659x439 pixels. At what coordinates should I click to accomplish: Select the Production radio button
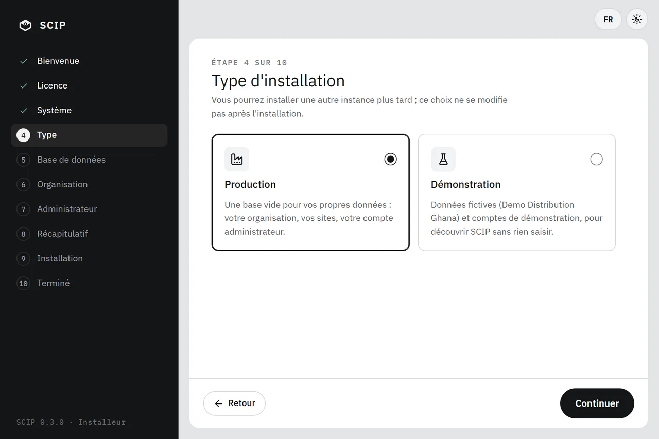click(x=390, y=159)
